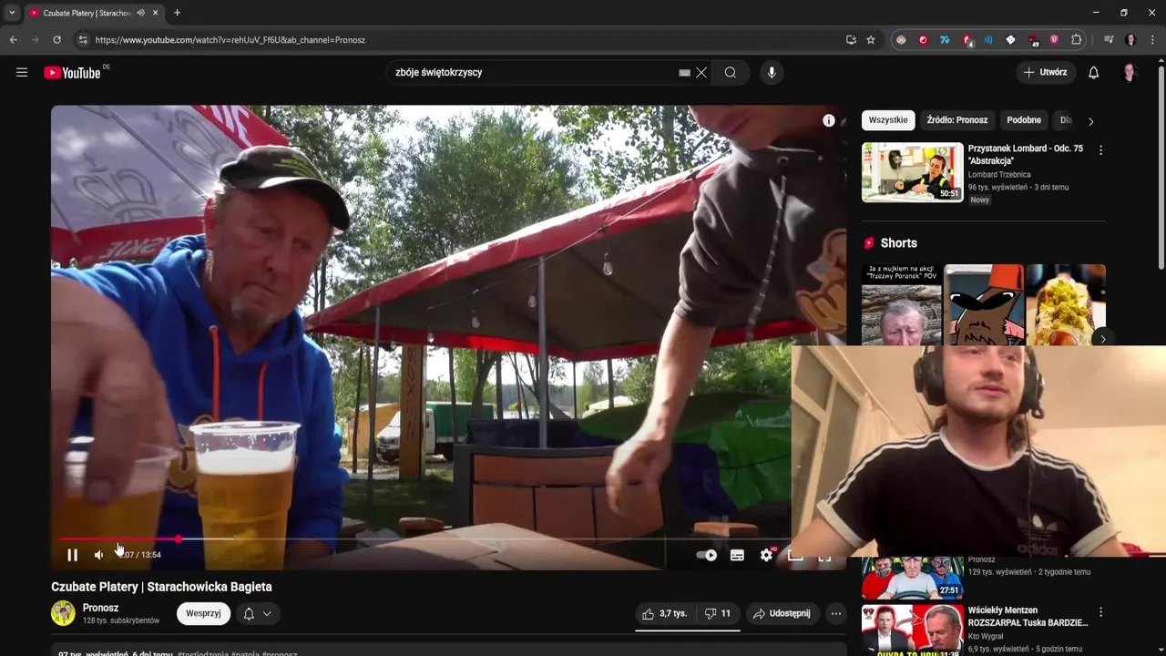The image size is (1166, 656).
Task: Open Lombard Trzebnica channel link
Action: pos(999,175)
